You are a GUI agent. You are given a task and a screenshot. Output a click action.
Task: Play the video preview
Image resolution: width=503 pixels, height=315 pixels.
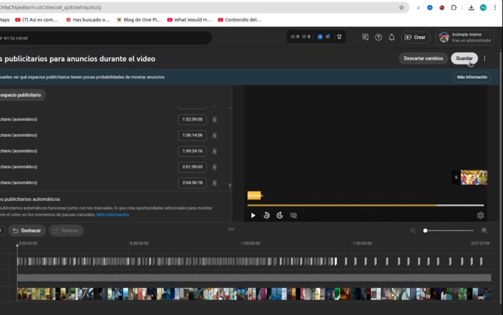click(253, 216)
